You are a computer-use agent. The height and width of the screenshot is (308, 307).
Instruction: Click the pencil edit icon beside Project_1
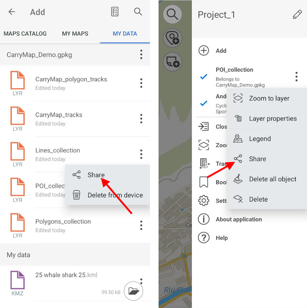(297, 15)
